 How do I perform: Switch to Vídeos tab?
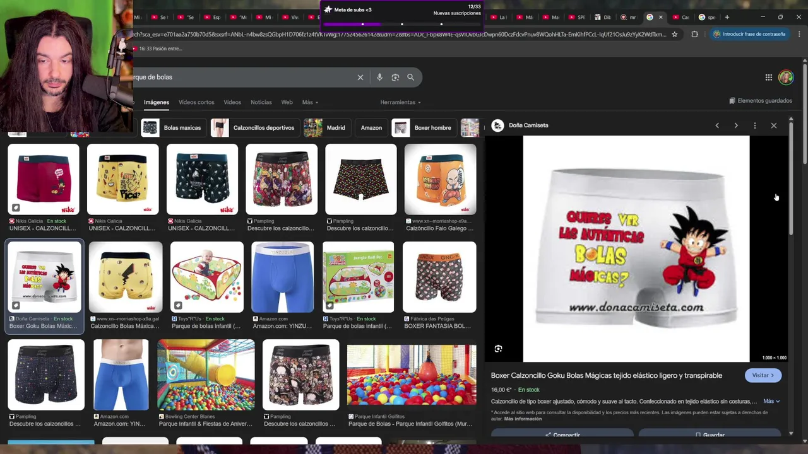coord(232,102)
